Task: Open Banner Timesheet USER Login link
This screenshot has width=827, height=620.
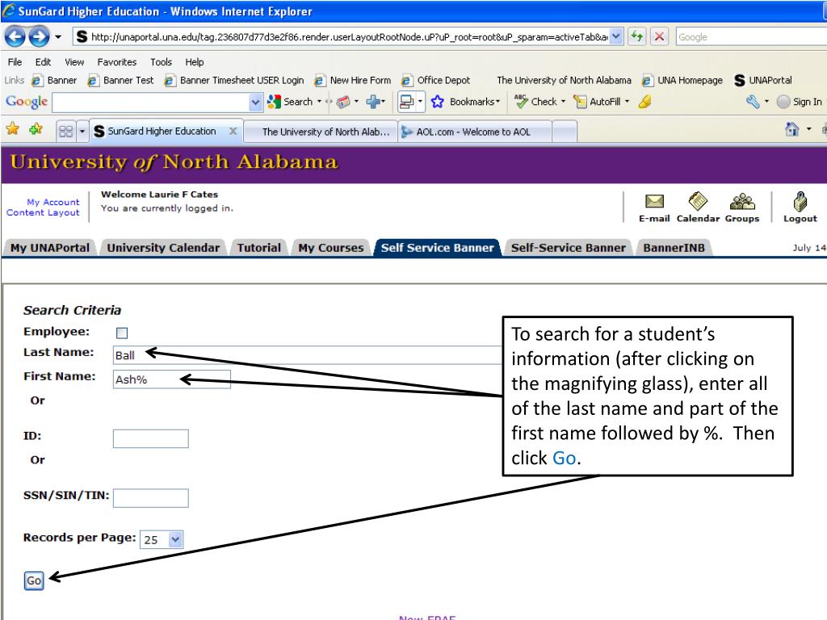Action: tap(234, 80)
